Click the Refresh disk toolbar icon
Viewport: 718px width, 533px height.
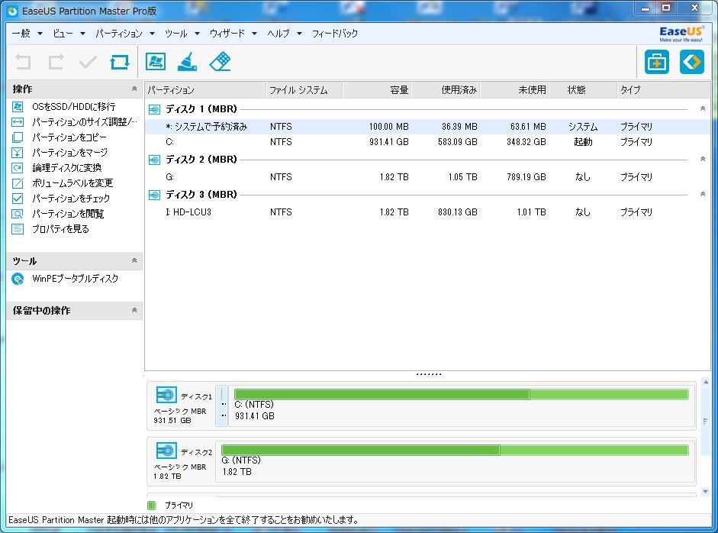click(120, 62)
